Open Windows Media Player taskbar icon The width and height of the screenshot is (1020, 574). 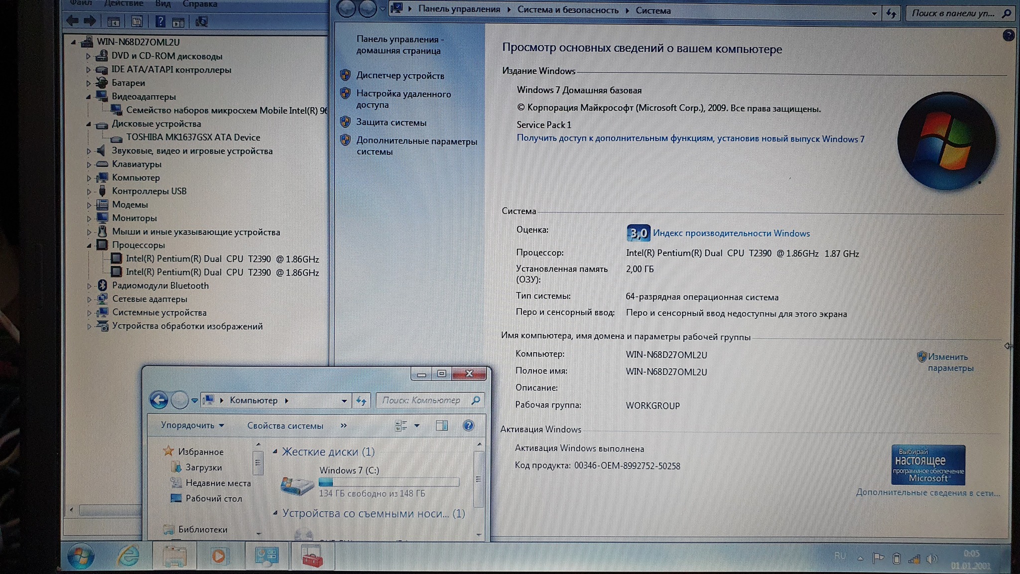coord(218,556)
